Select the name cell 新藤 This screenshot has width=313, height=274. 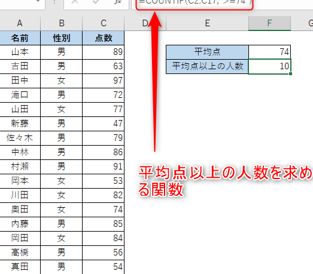tap(20, 124)
